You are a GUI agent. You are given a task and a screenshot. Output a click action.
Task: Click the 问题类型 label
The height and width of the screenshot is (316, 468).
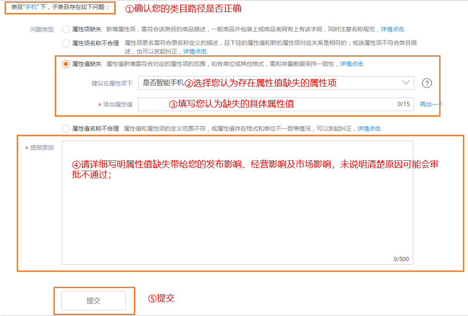point(42,29)
